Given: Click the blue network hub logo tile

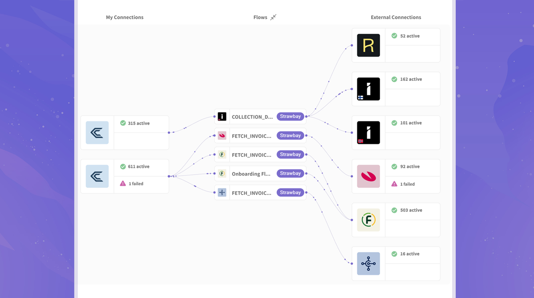Looking at the screenshot, I should pyautogui.click(x=368, y=264).
